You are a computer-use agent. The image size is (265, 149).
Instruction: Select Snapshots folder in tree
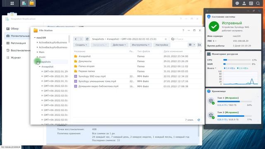45,62
